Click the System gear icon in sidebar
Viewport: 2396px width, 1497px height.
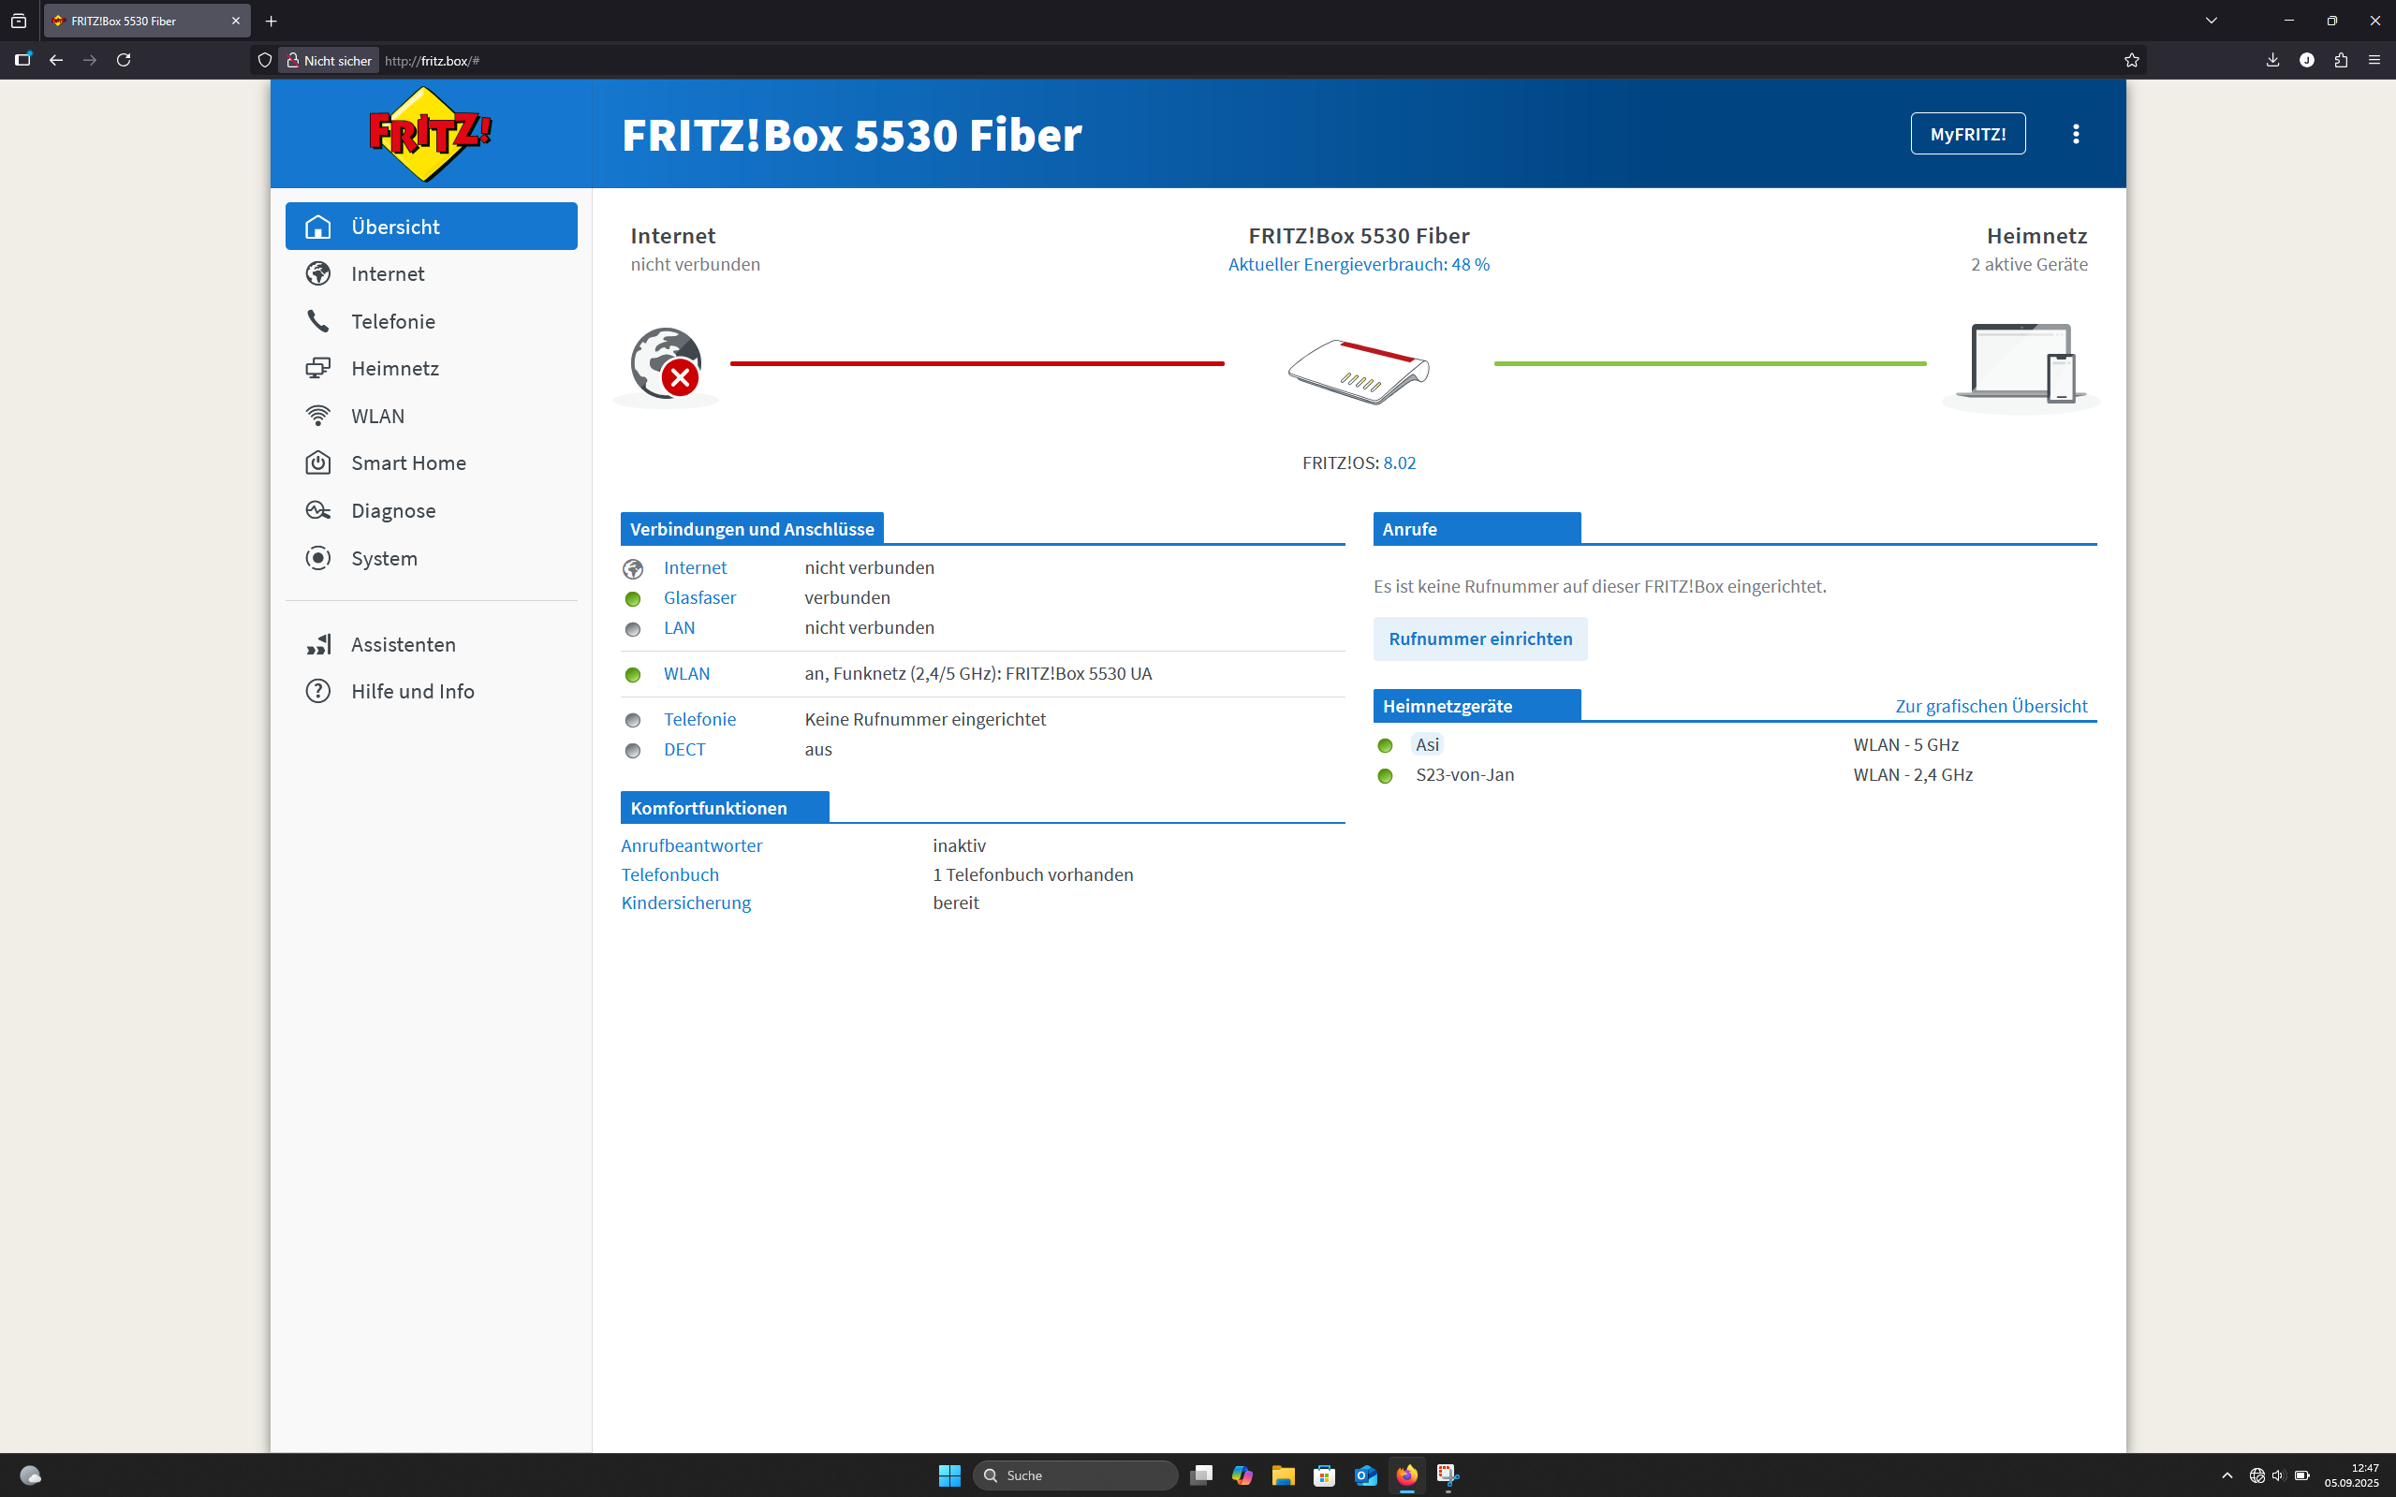coord(317,557)
